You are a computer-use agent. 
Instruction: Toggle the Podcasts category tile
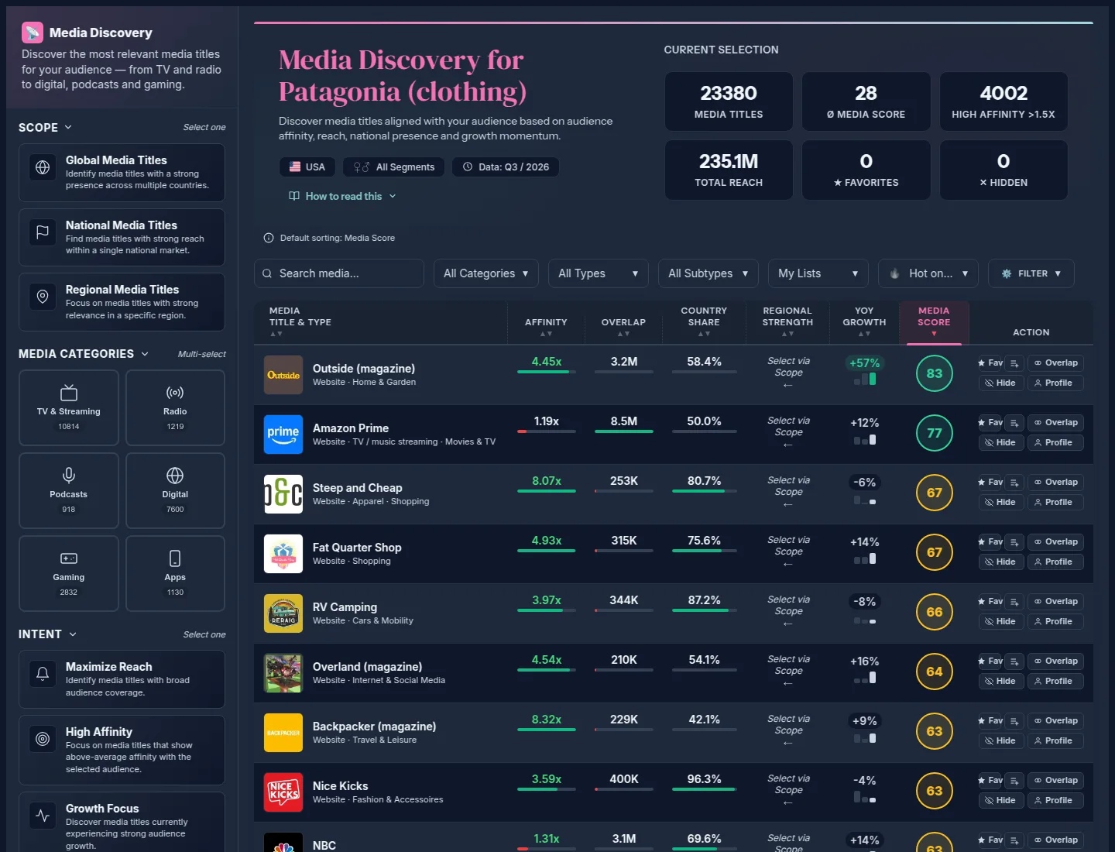point(69,490)
